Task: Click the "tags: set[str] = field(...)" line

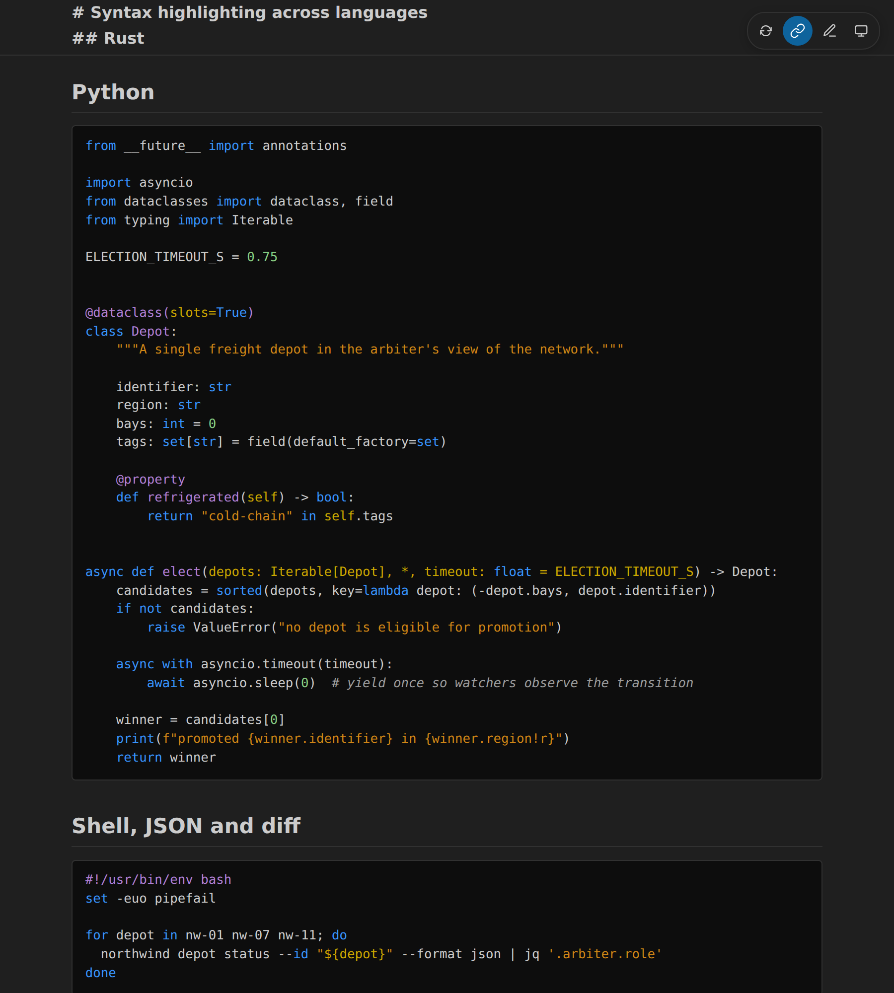Action: [x=282, y=442]
